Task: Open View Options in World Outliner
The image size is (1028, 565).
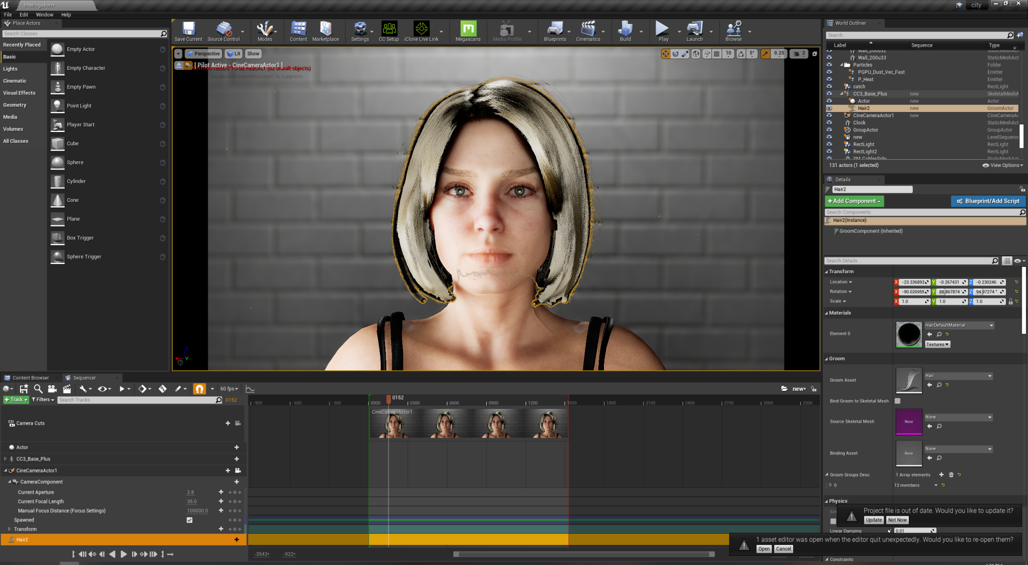Action: point(1002,165)
